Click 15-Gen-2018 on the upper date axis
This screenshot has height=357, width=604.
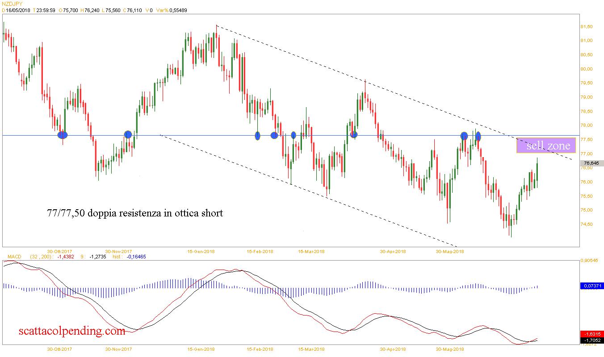point(201,251)
